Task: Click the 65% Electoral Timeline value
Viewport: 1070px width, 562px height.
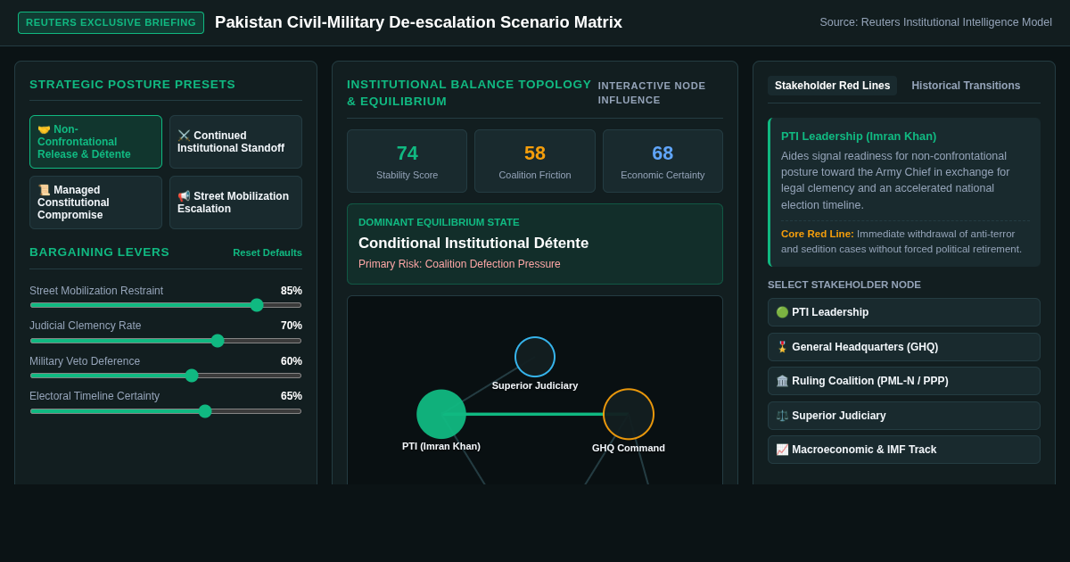Action: [292, 396]
